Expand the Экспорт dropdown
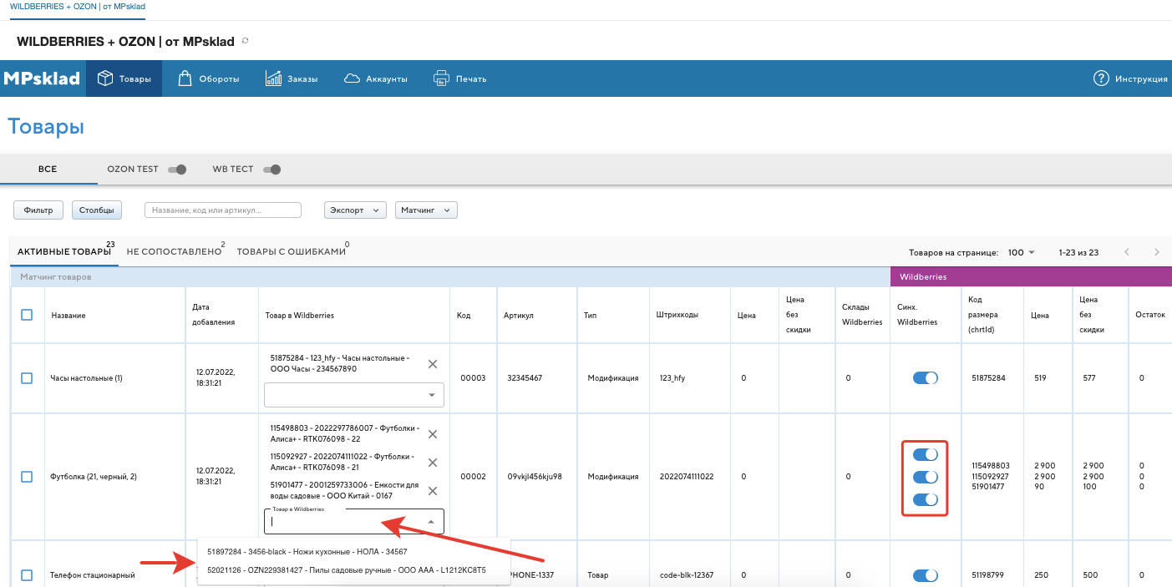This screenshot has width=1172, height=587. coord(355,210)
